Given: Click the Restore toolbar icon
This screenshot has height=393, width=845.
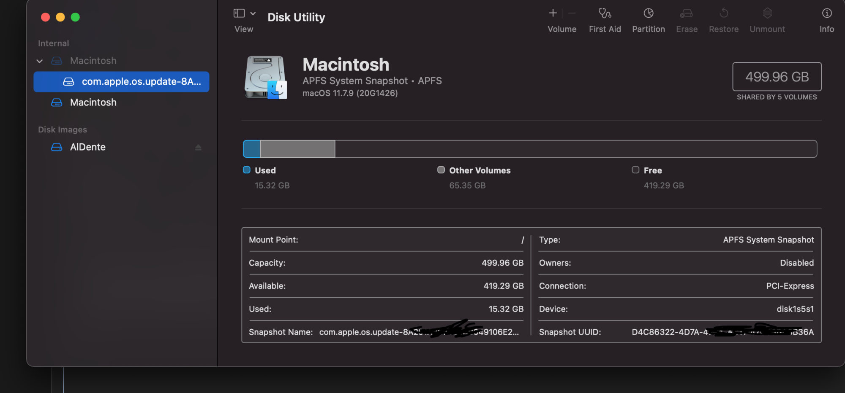Looking at the screenshot, I should tap(723, 13).
